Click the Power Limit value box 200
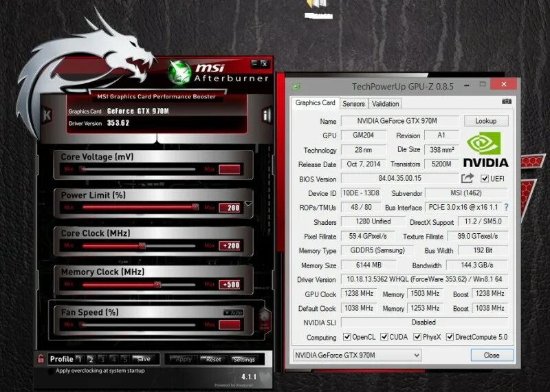The image size is (550, 392). tap(230, 208)
